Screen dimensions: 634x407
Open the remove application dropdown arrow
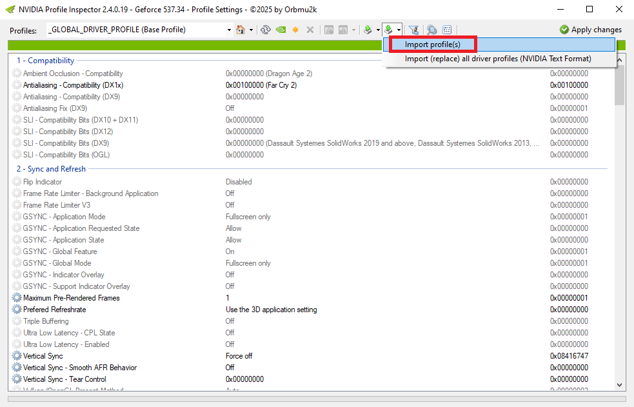click(x=354, y=30)
